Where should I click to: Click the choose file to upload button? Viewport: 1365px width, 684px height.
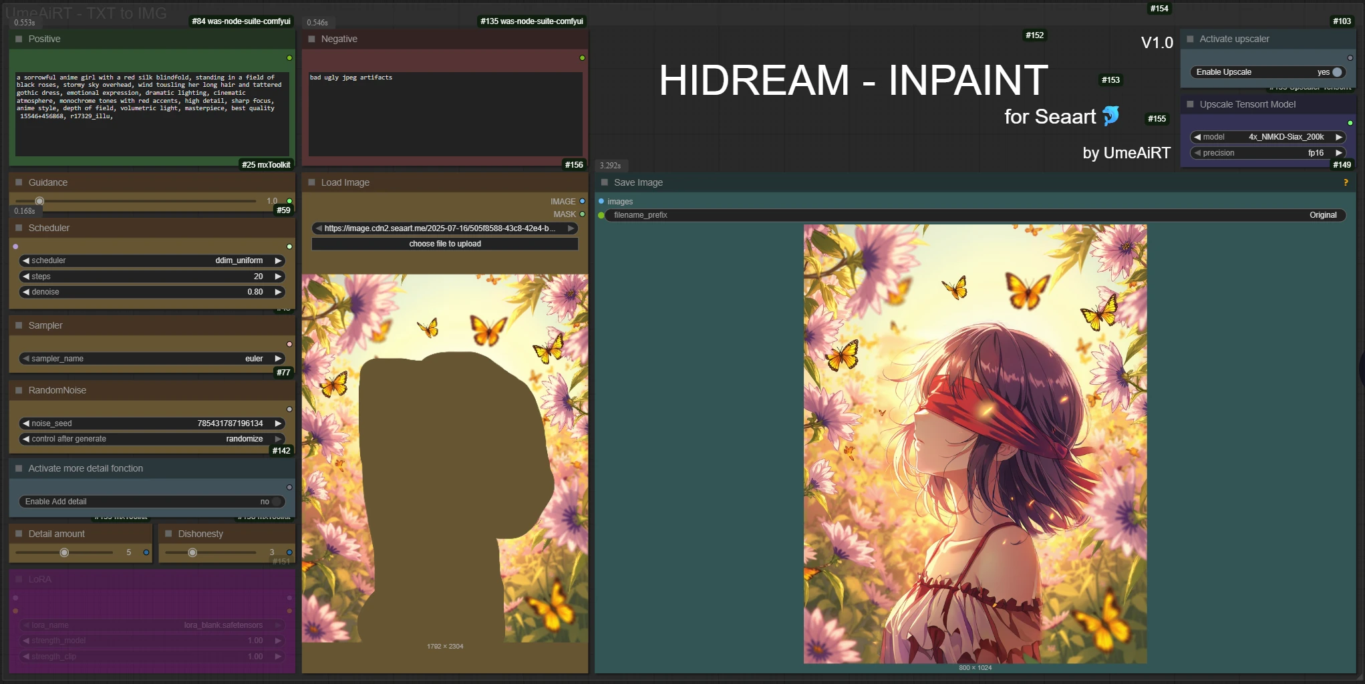(x=444, y=244)
